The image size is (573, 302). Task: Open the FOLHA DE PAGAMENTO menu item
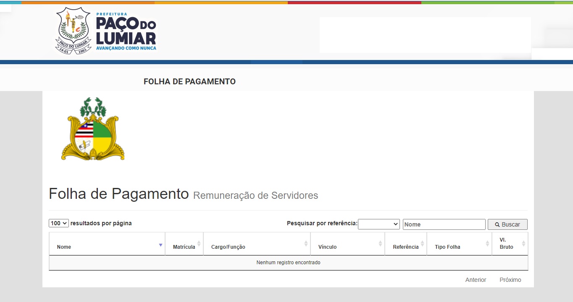(189, 82)
